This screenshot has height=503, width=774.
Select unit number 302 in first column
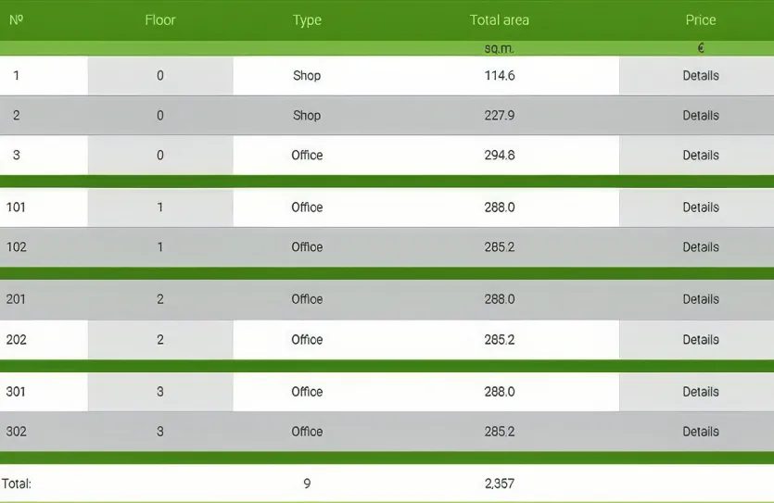(16, 432)
